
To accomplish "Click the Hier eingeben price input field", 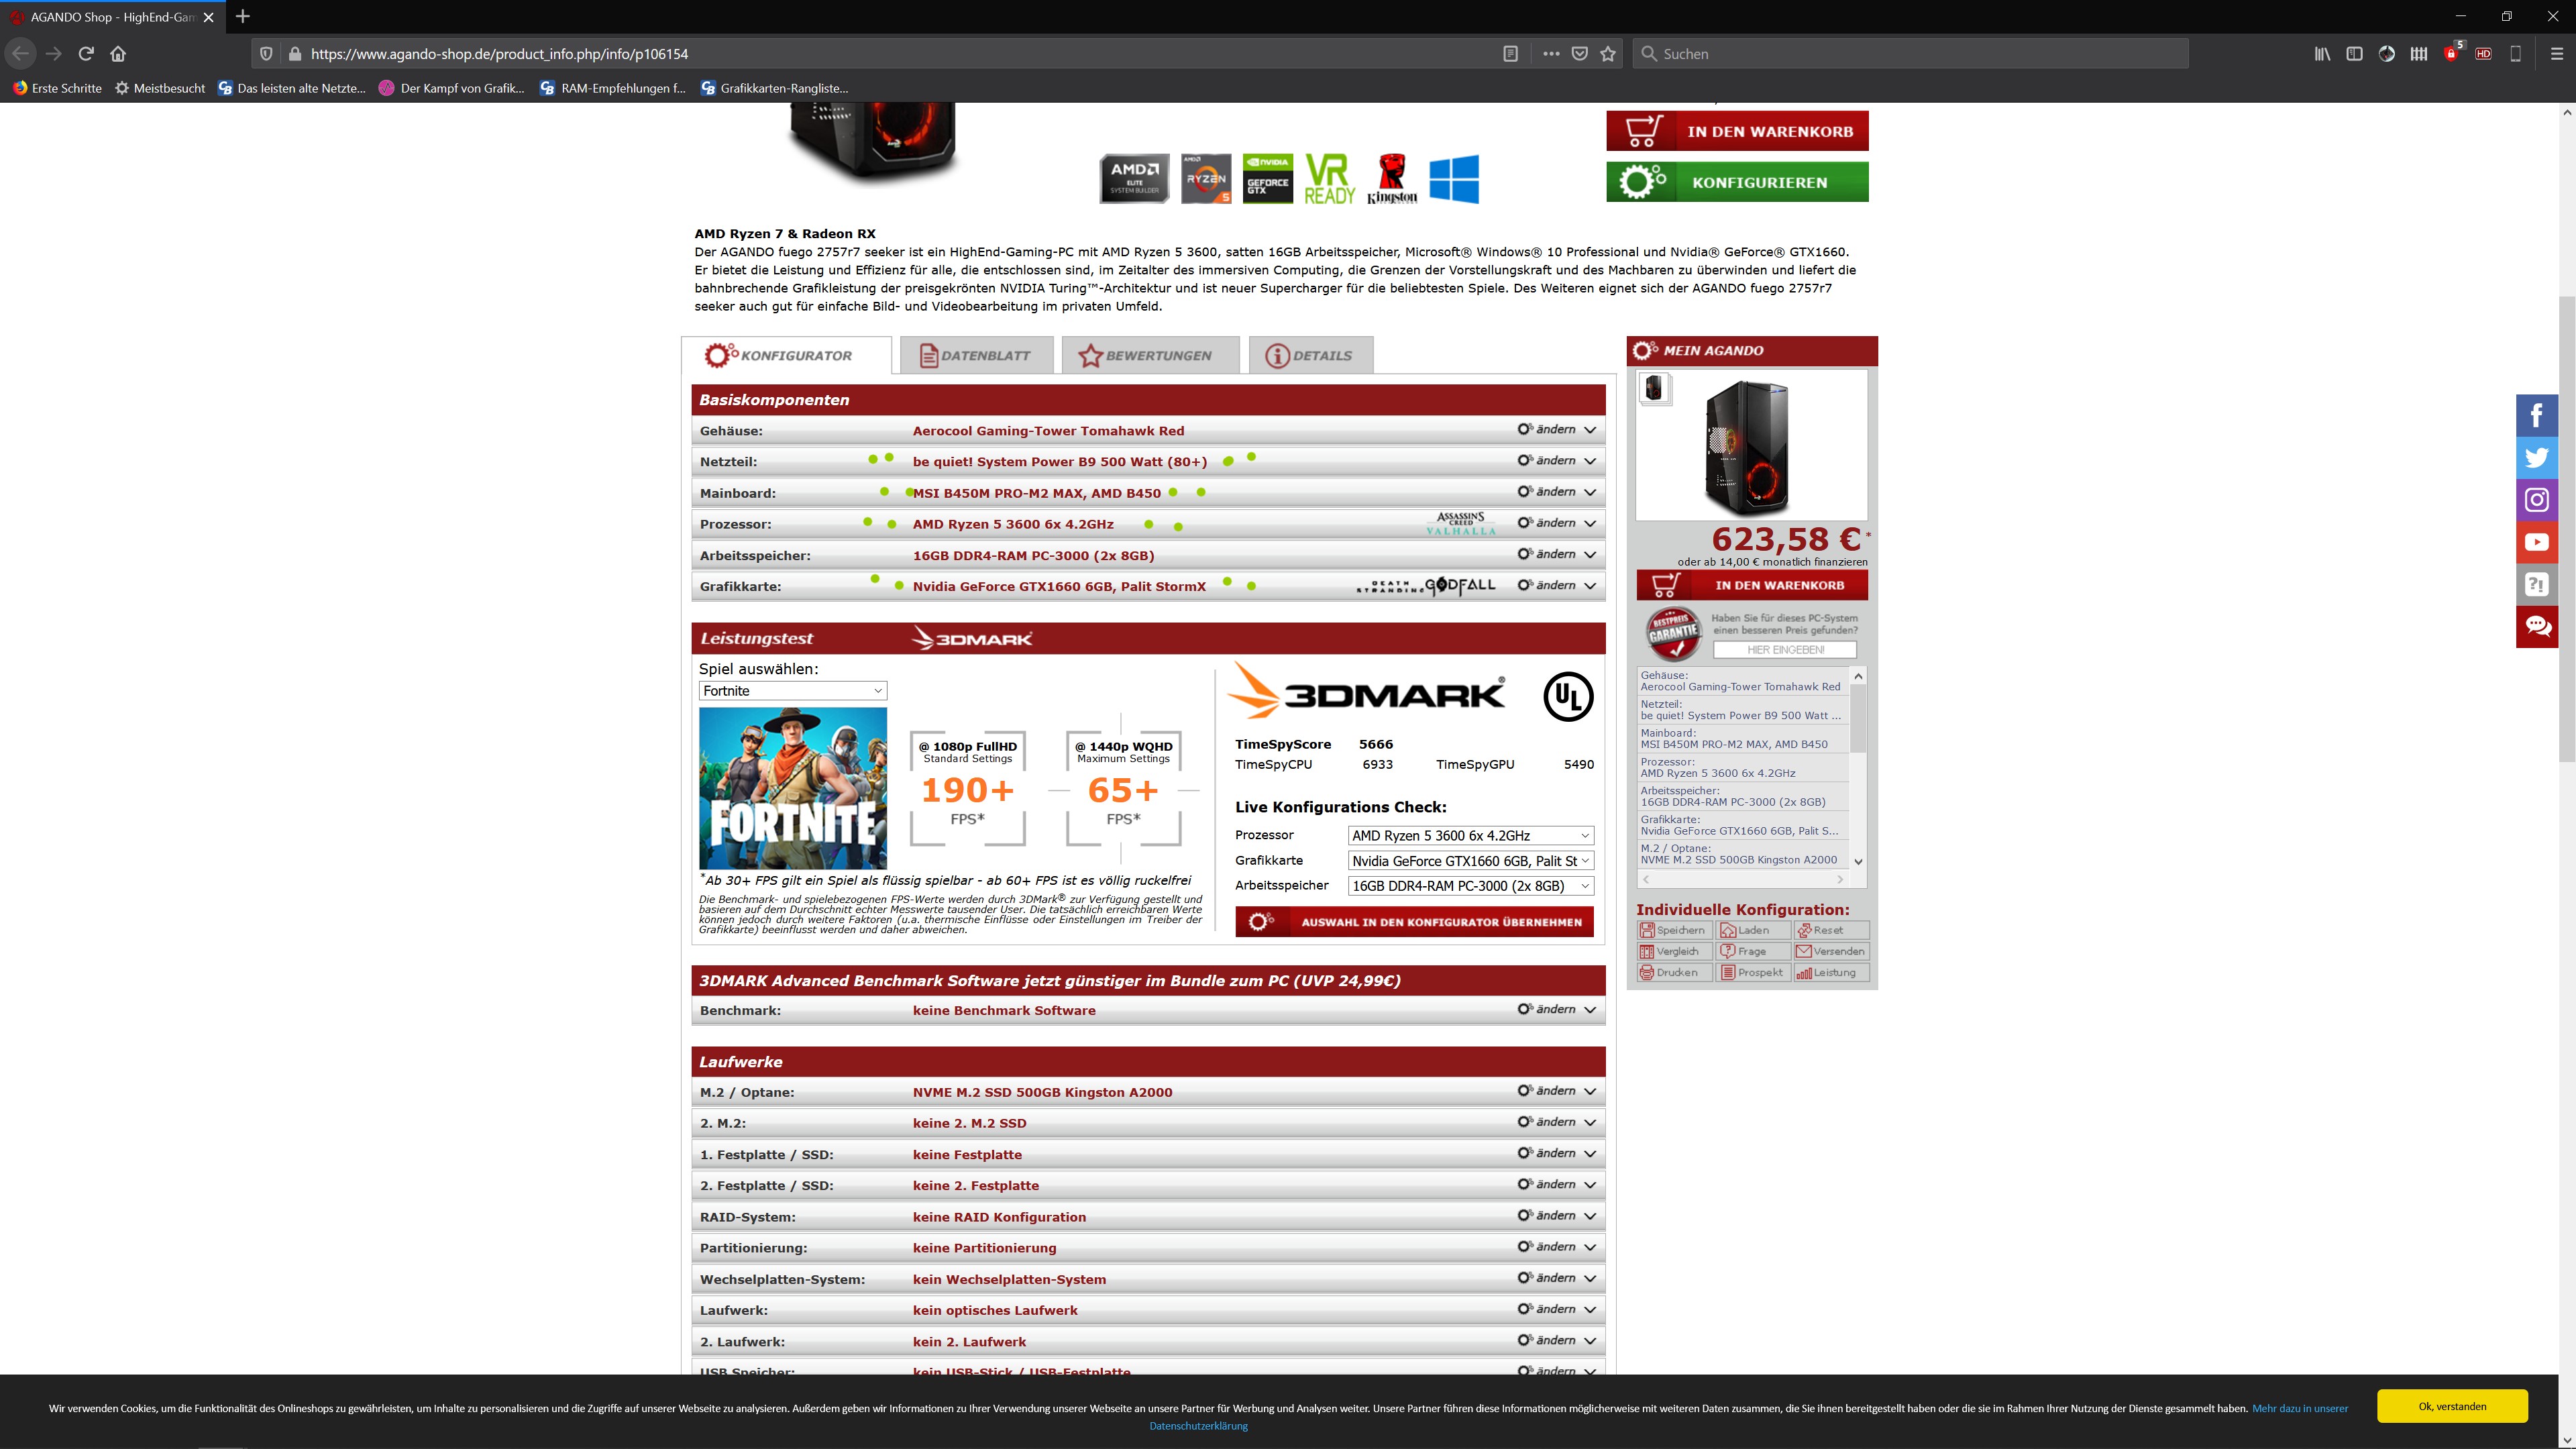I will click(x=1784, y=650).
